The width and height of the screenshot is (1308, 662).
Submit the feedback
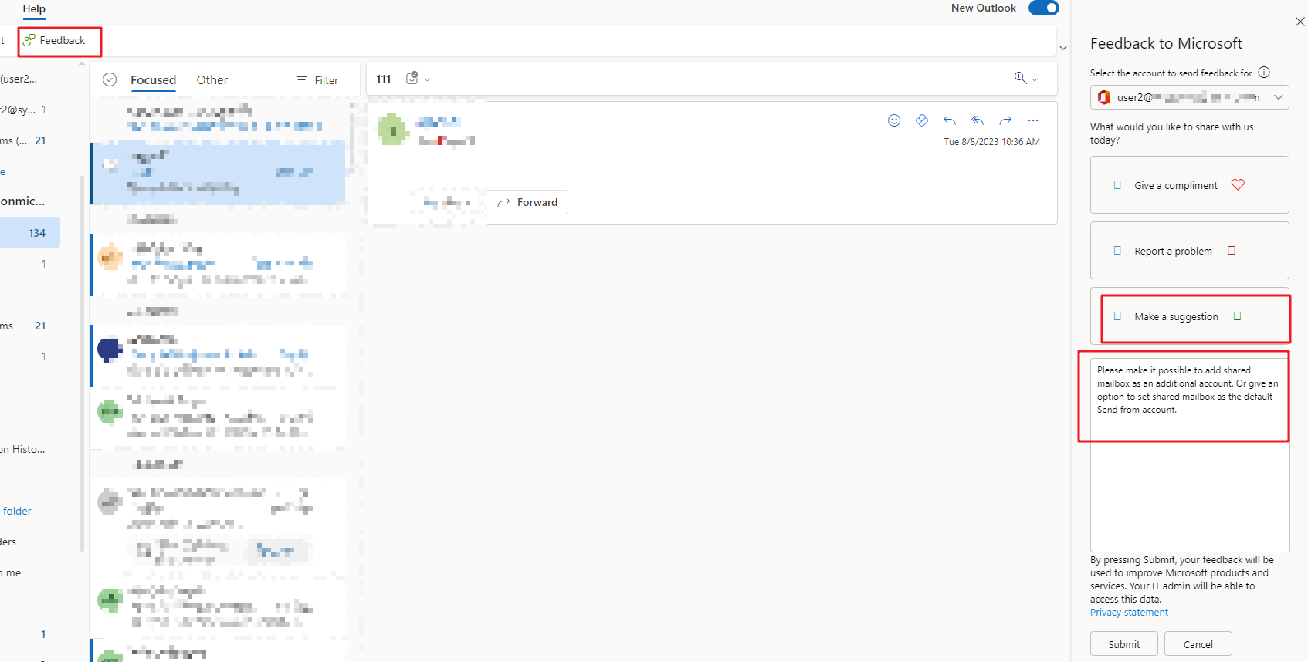1124,644
